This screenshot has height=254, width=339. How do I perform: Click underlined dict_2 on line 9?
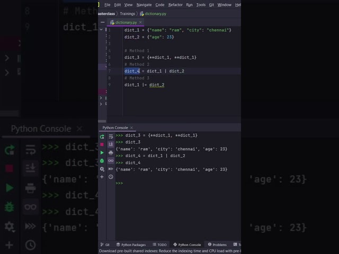[x=157, y=85]
